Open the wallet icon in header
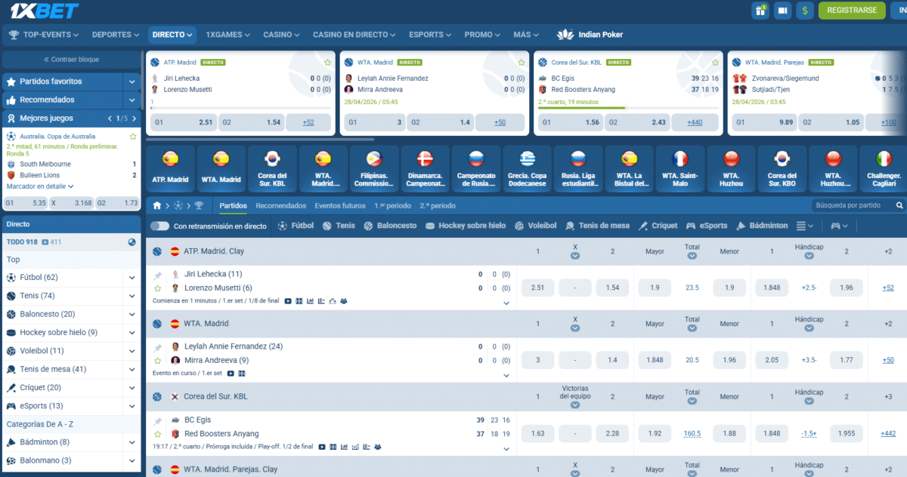Image resolution: width=907 pixels, height=477 pixels. pyautogui.click(x=782, y=11)
